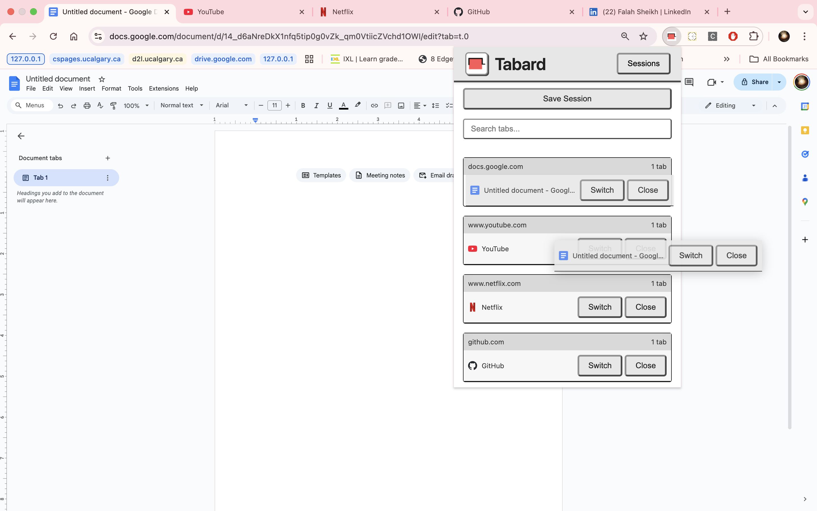Star the Untitled document
The image size is (817, 511).
coord(102,79)
